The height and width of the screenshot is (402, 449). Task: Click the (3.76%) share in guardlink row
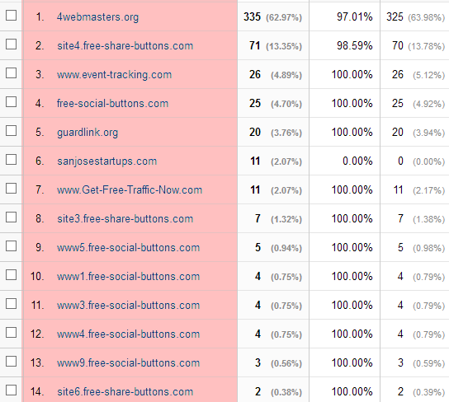coord(286,133)
